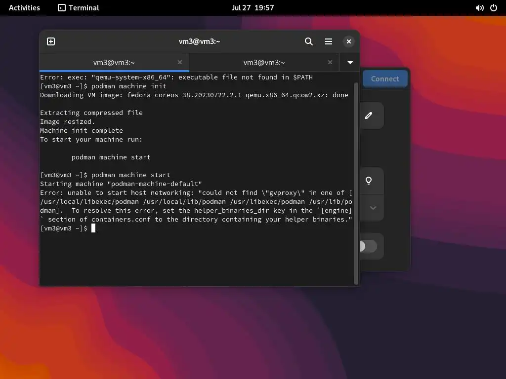The width and height of the screenshot is (506, 379).
Task: Open the Activities overview
Action: coord(24,8)
